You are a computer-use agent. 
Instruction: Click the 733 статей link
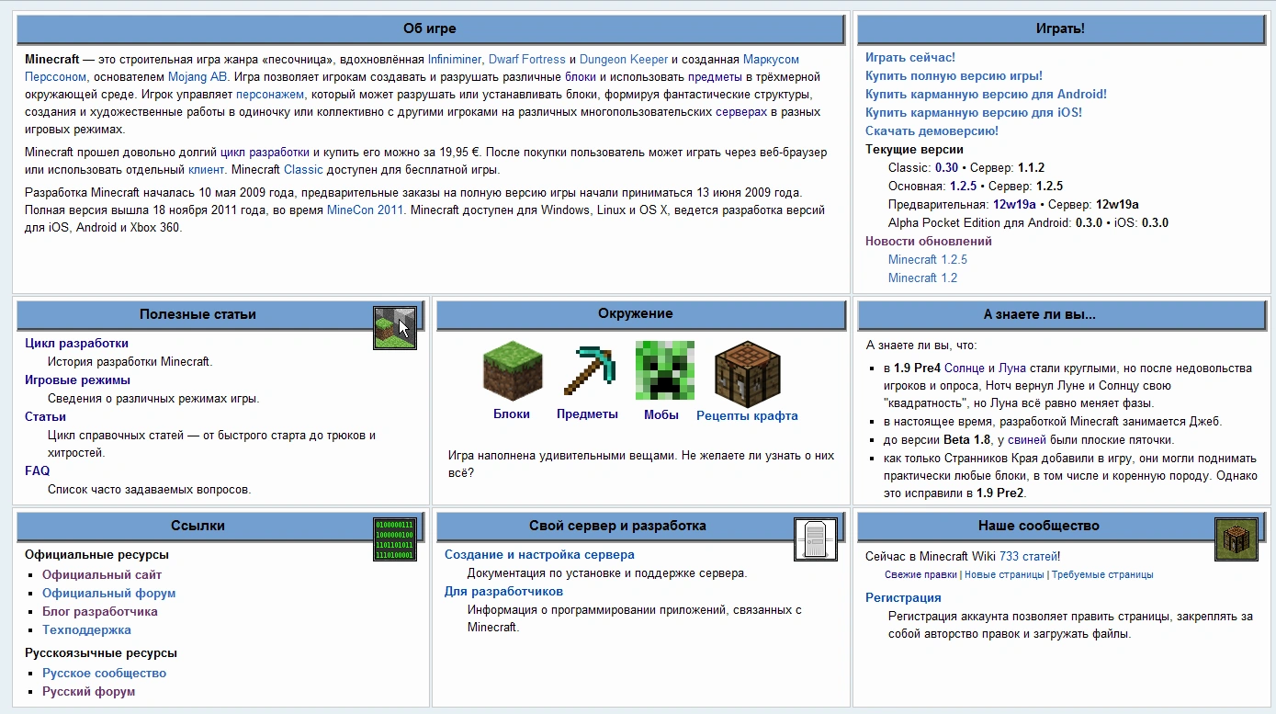pos(1028,557)
